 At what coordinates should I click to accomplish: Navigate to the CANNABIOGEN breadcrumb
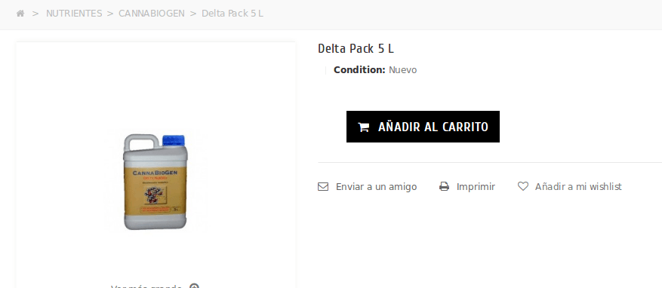coord(152,14)
